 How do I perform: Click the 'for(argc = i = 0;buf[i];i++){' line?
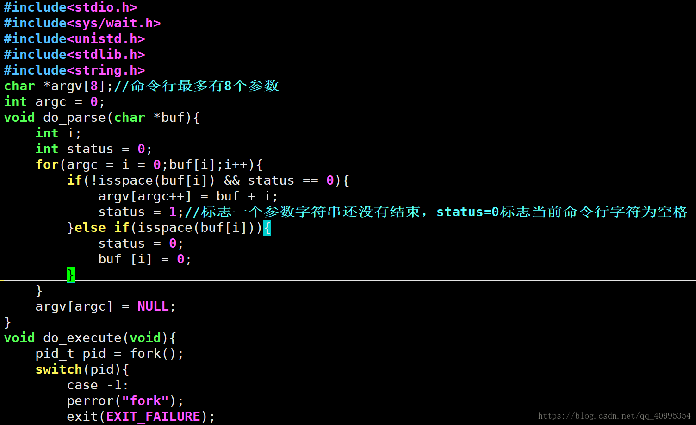[x=149, y=165]
